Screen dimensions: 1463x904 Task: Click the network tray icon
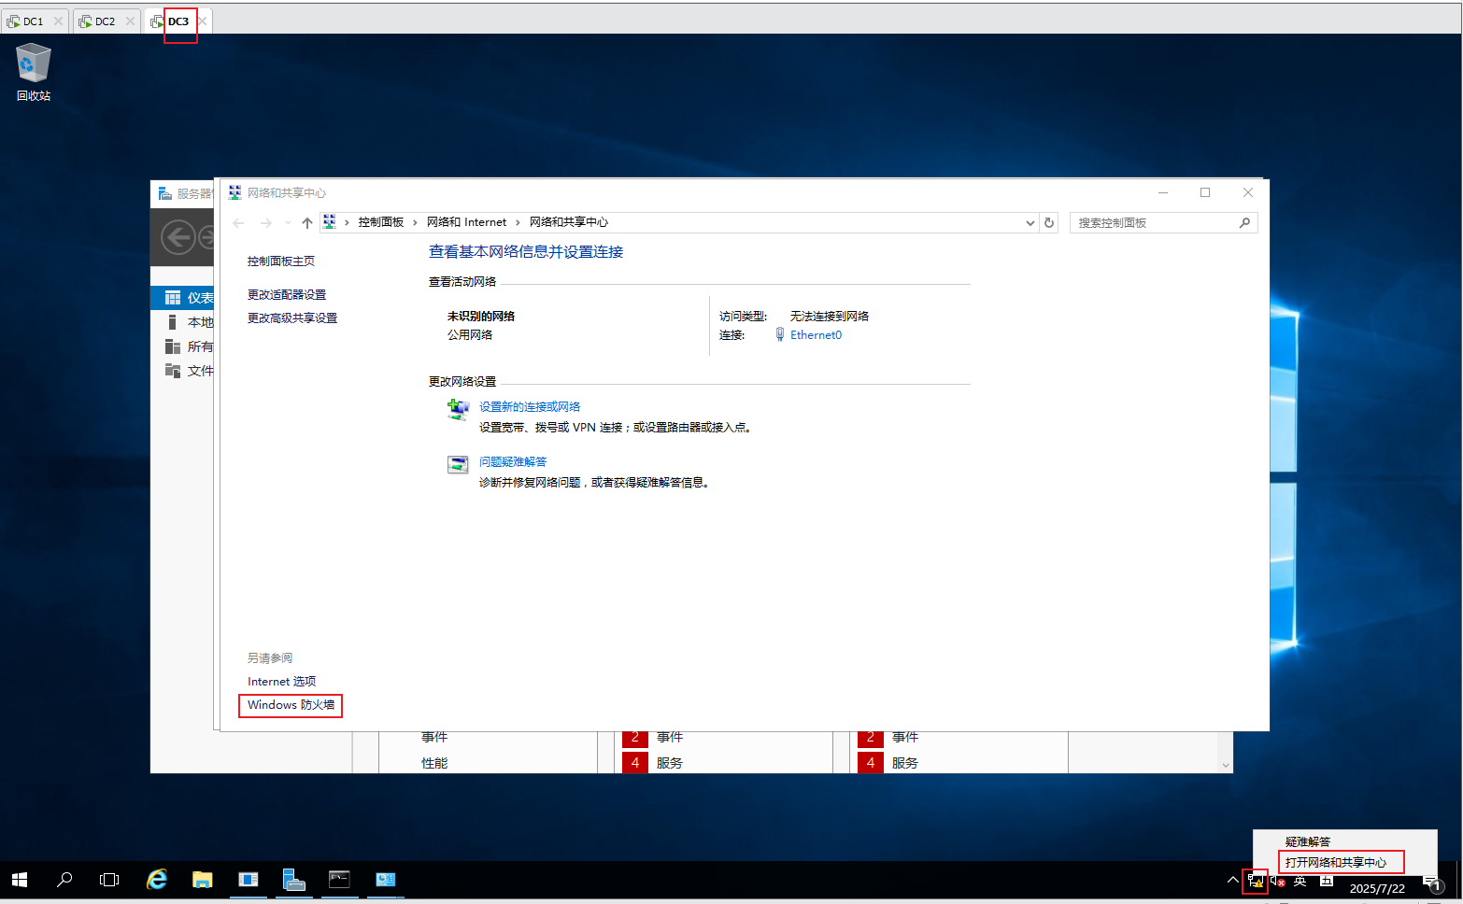click(1256, 881)
